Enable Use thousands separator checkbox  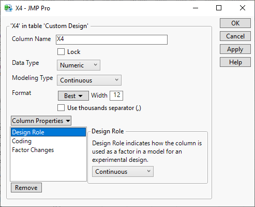61,107
